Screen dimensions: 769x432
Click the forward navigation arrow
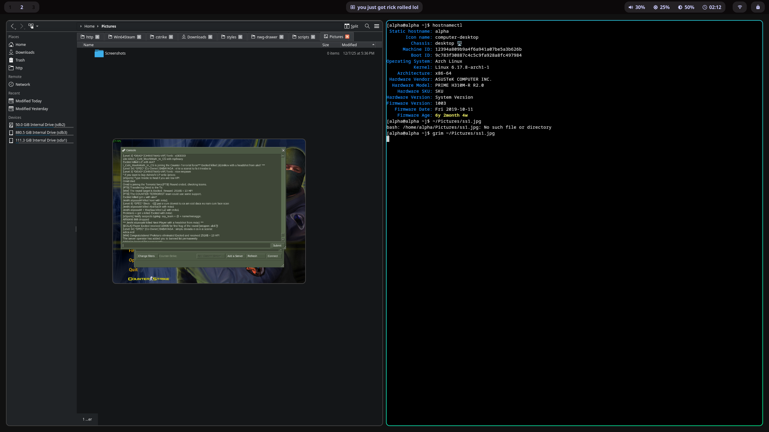point(21,26)
